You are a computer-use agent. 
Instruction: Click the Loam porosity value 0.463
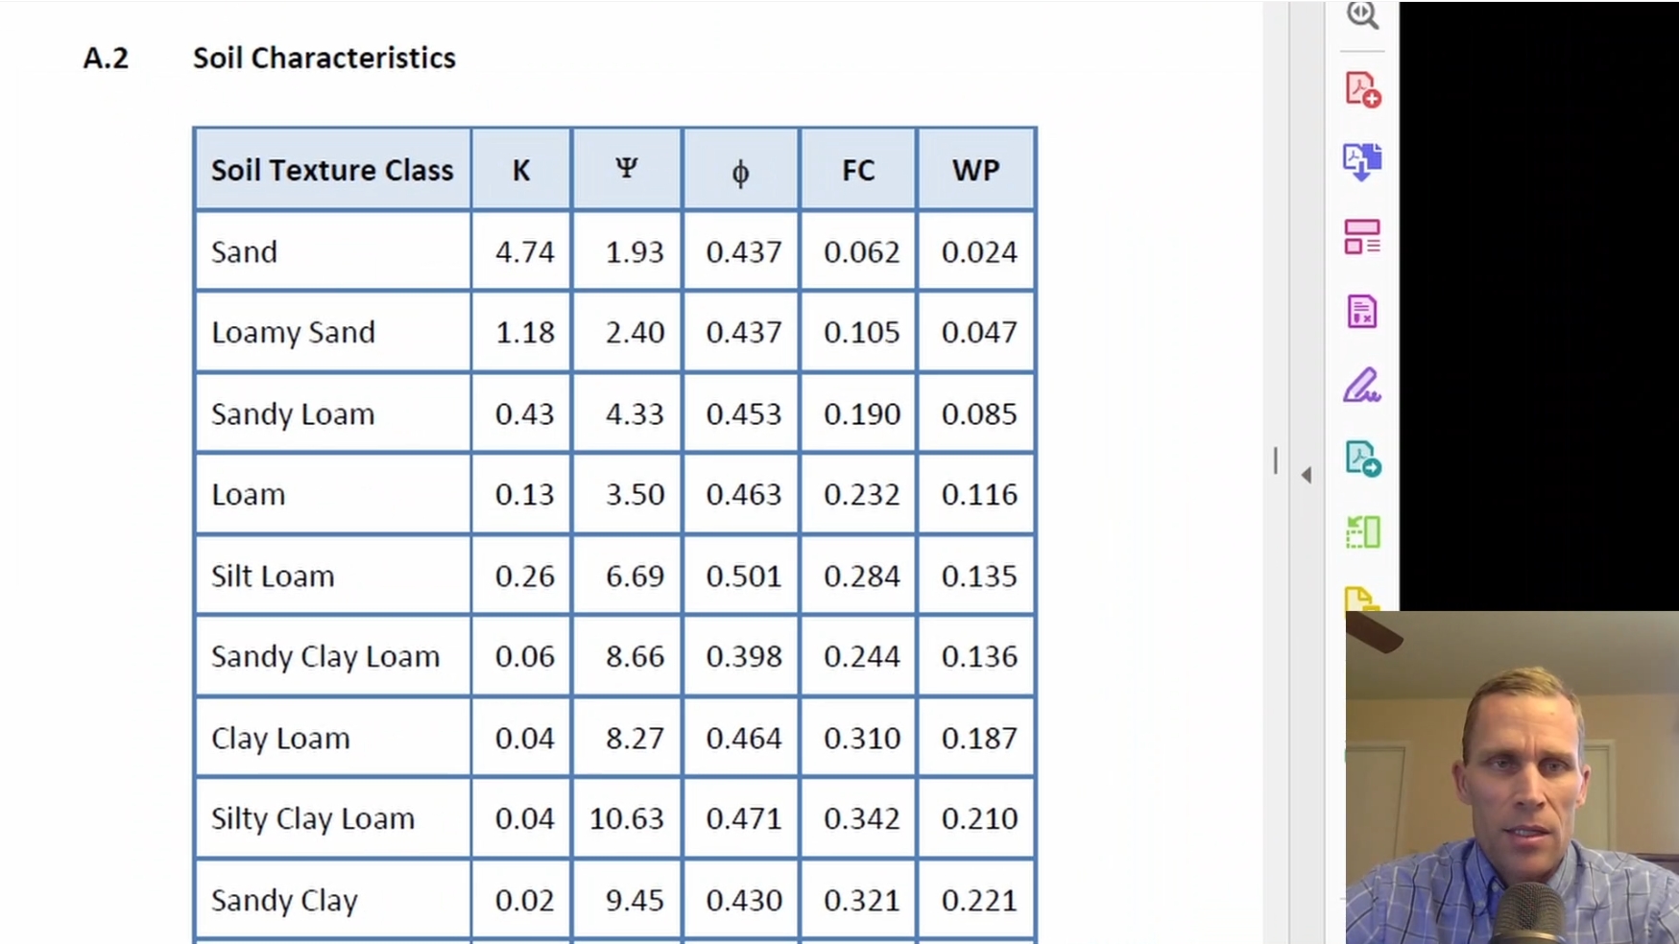[x=744, y=494]
